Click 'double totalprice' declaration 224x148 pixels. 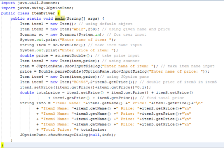click(x=40, y=93)
